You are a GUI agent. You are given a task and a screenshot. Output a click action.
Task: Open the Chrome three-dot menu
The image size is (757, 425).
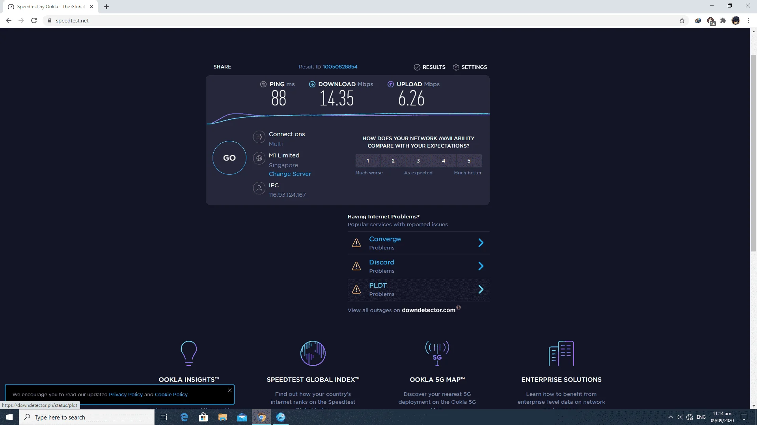[748, 20]
